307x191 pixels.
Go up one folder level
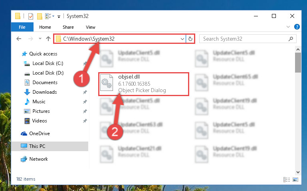click(48, 39)
